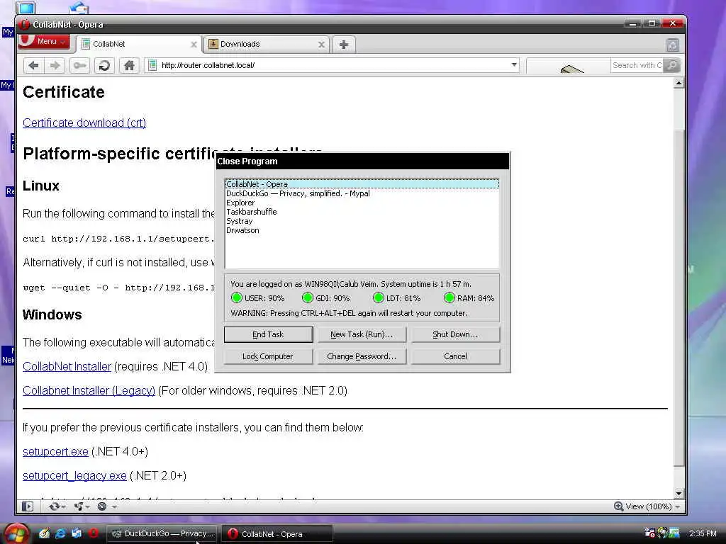Close the Downloads tab

[x=321, y=45]
